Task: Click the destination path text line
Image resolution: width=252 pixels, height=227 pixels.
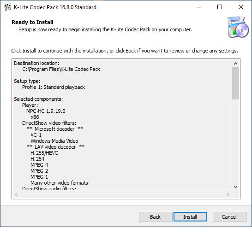Action: [61, 69]
